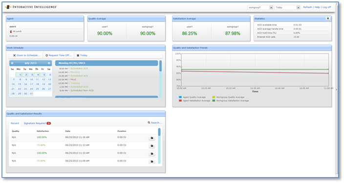Click the ACD hold time (%) statistic

(293, 33)
